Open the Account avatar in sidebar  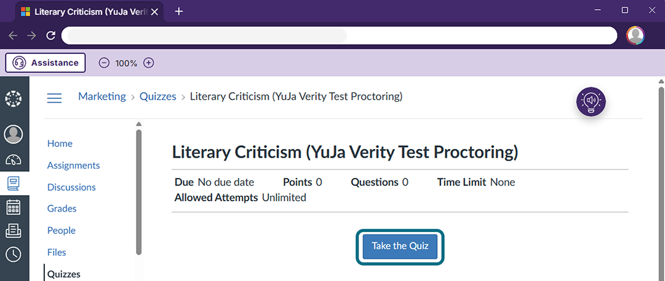tap(14, 134)
